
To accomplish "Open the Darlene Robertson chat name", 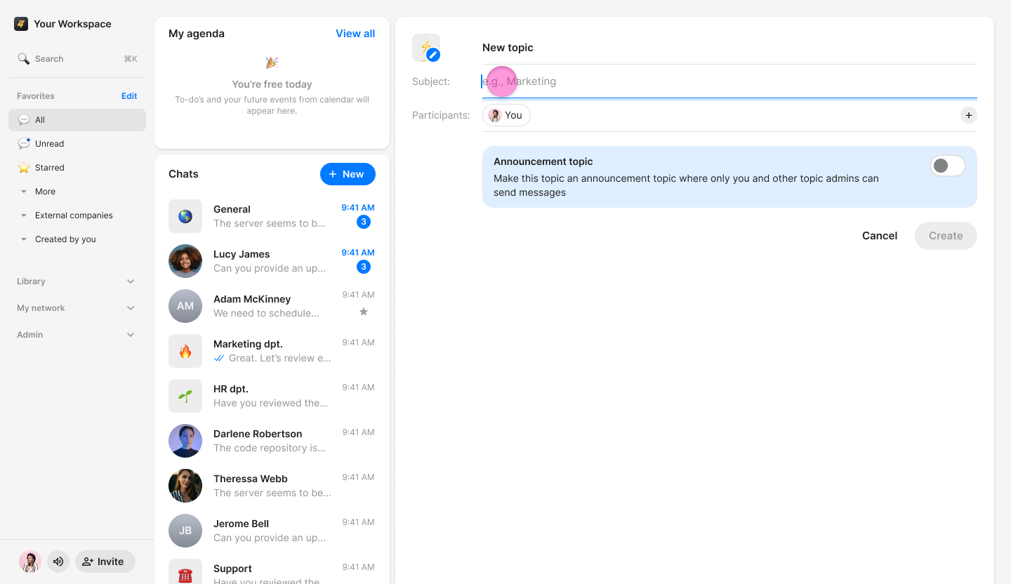I will 258,434.
